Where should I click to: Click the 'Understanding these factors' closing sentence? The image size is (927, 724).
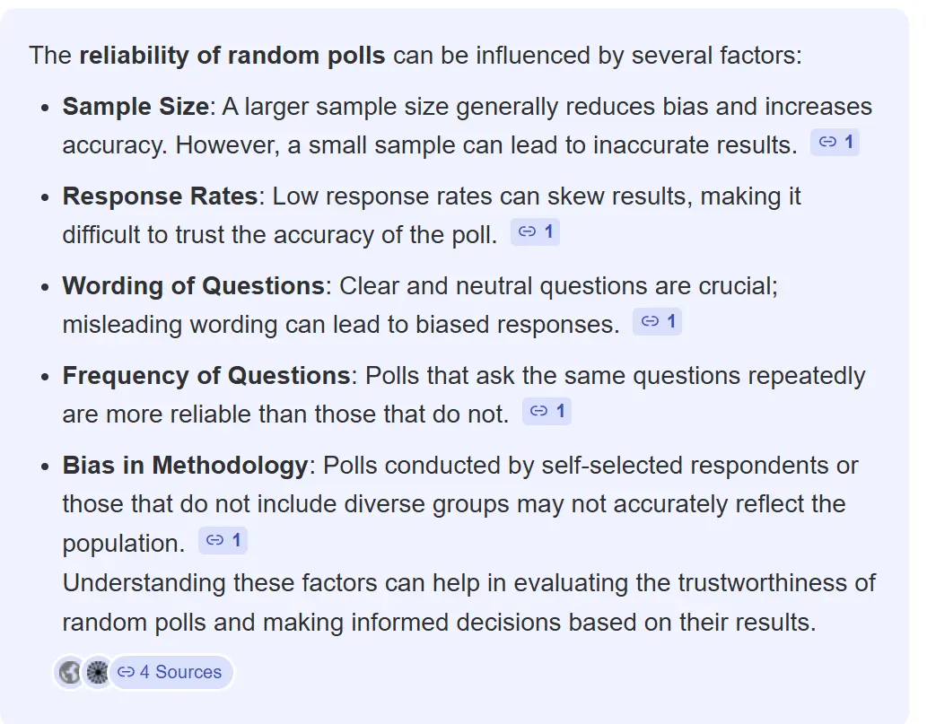[468, 583]
